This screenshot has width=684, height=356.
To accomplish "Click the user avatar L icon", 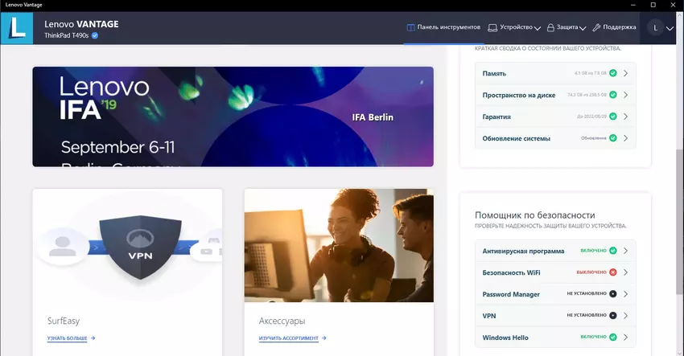I will (655, 28).
